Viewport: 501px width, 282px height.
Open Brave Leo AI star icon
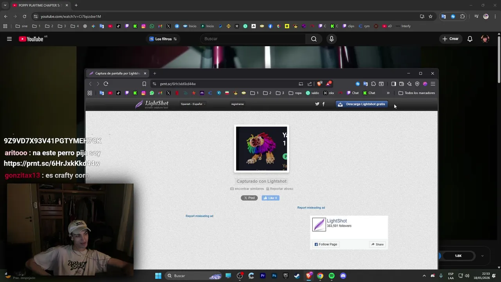409,84
